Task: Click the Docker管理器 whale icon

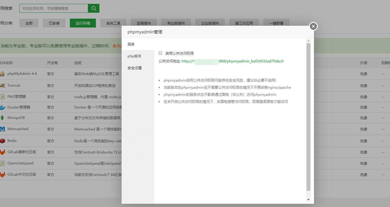Action: pos(2,107)
